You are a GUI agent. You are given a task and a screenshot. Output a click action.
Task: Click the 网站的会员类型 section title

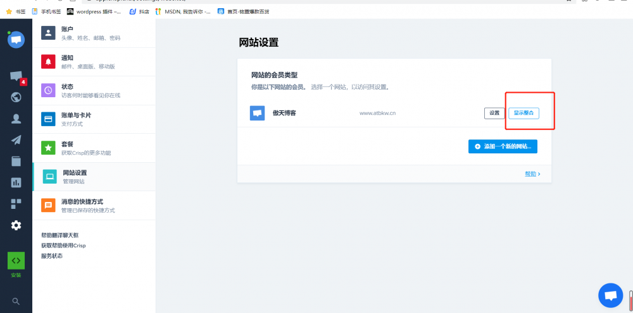[x=275, y=75]
